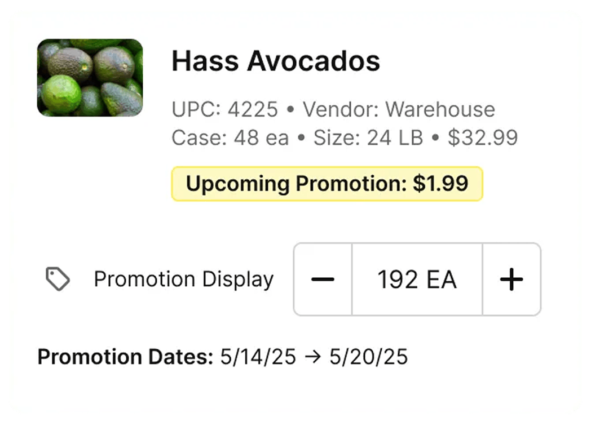Click the EA unit in quantity stepper

point(442,279)
